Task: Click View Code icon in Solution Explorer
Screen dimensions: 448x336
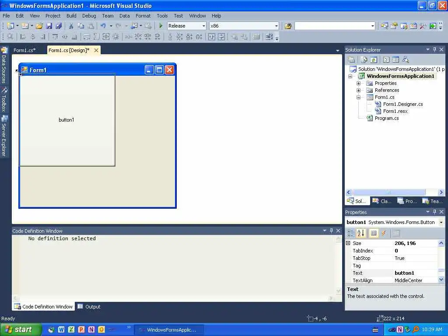Action: tap(386, 59)
